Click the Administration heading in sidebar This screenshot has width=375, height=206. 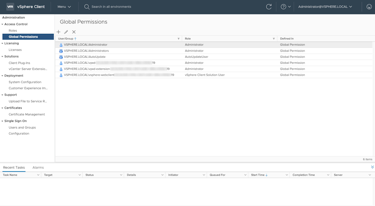click(13, 17)
